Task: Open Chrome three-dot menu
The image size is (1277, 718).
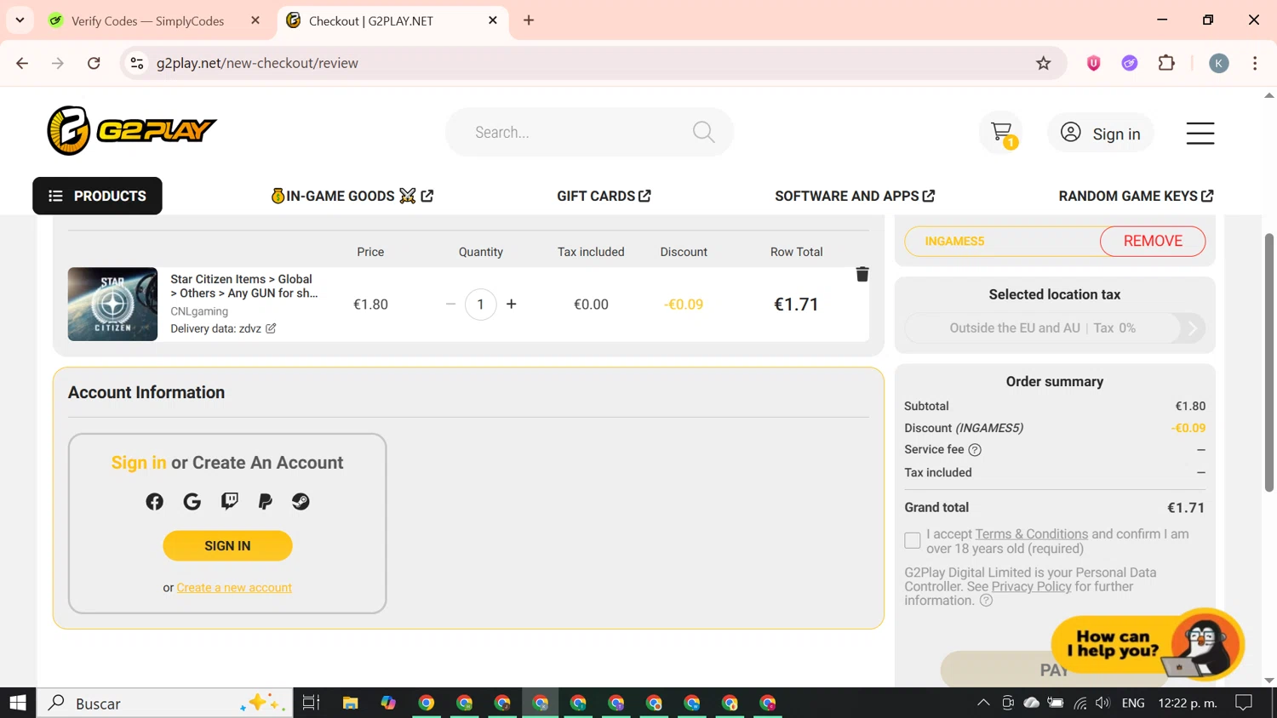Action: (x=1255, y=63)
